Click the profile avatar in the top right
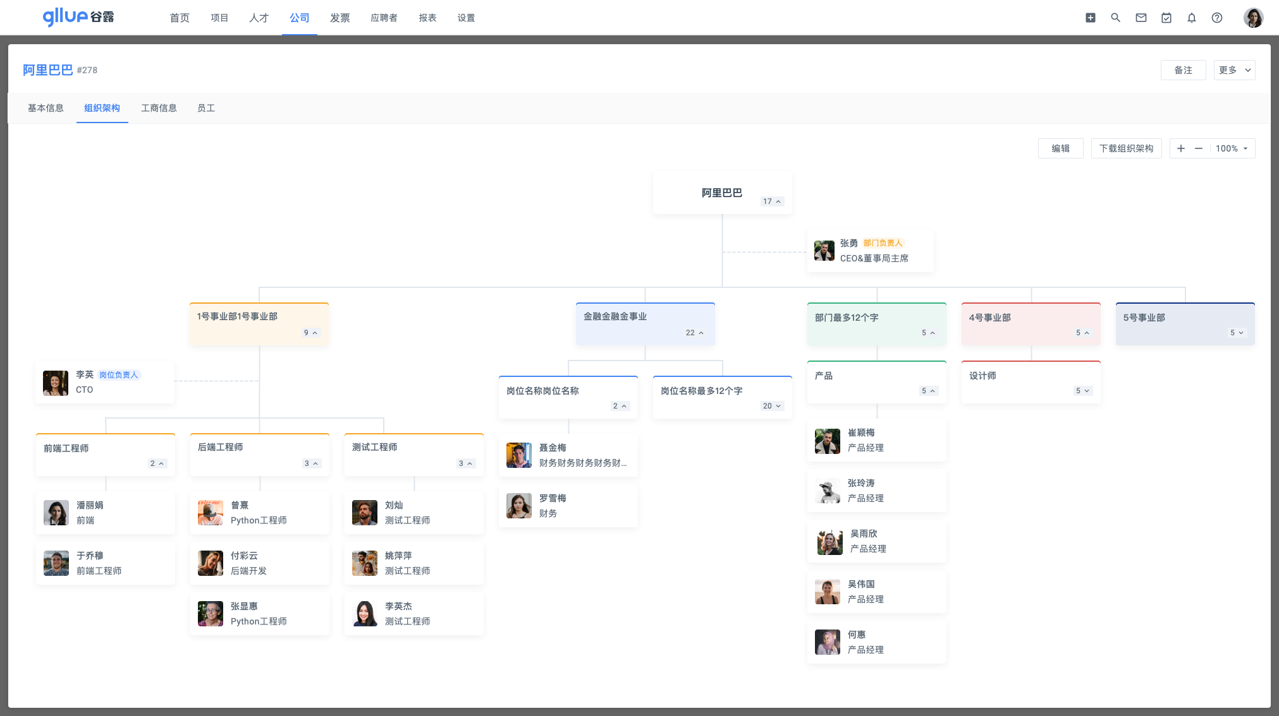The width and height of the screenshot is (1279, 716). coord(1253,17)
